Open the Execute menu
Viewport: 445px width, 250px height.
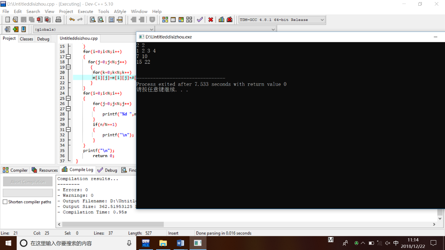(x=85, y=11)
